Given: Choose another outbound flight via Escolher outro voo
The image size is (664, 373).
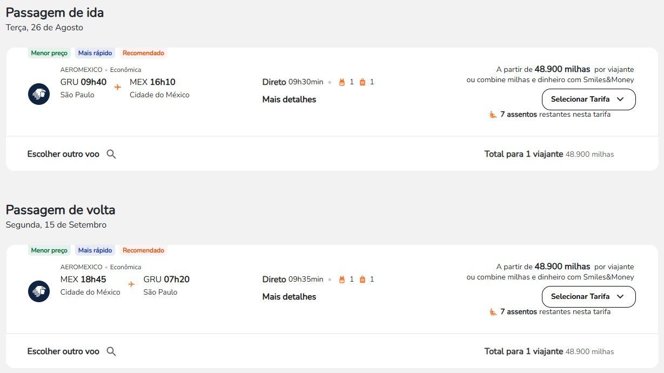Looking at the screenshot, I should [x=63, y=154].
